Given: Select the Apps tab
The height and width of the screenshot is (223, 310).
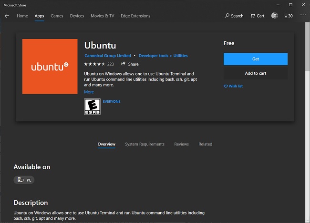Looking at the screenshot, I should click(39, 16).
